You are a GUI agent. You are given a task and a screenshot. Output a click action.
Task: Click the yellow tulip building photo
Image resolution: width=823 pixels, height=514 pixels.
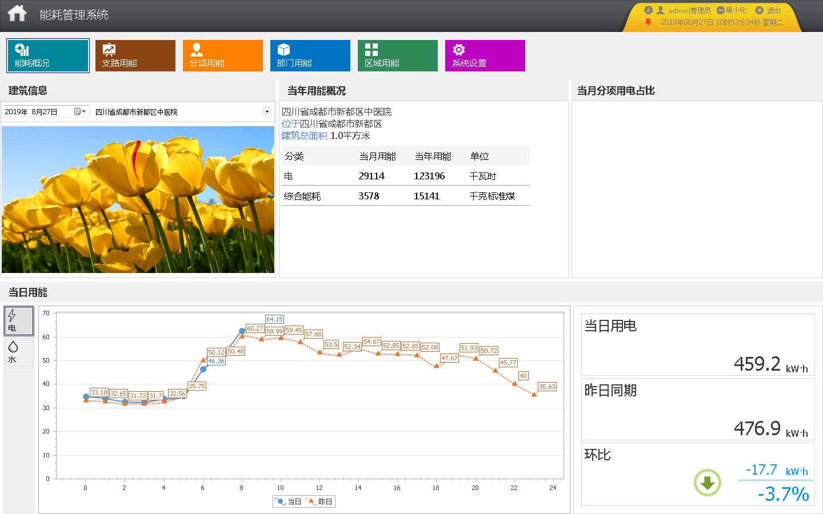tap(138, 199)
